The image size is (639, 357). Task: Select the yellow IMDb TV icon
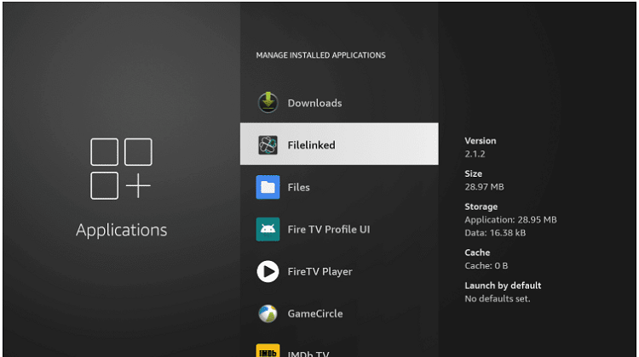pos(268,350)
